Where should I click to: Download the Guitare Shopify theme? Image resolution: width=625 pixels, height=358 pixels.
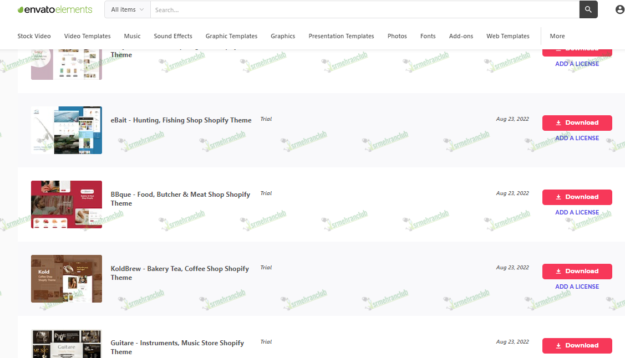coord(577,346)
